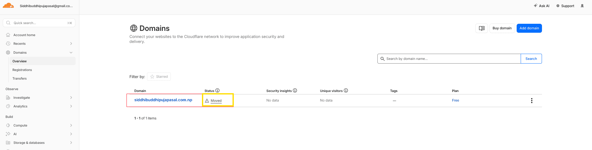
Task: Click Ask AI in top bar
Action: click(x=542, y=6)
